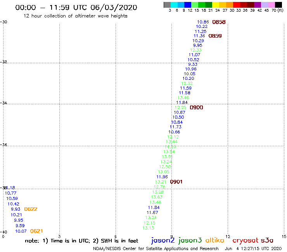Click the green 12.25 wave height value
This screenshot has height=252, width=287.
[x=181, y=107]
